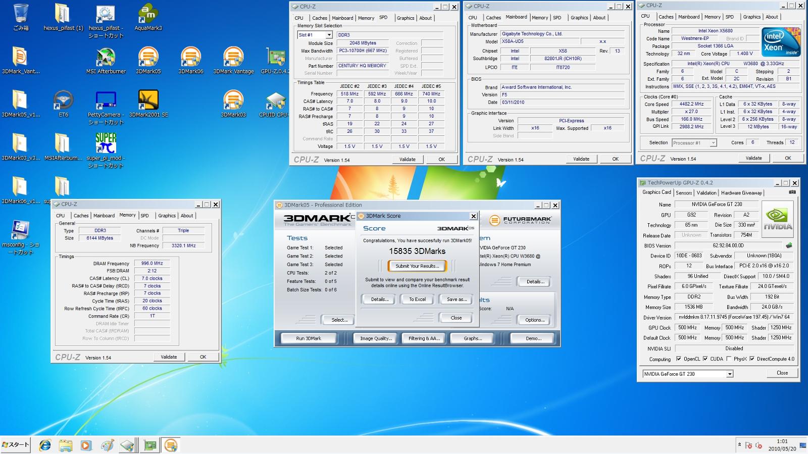Open the Processor #1 selection dropdown
808x454 pixels.
coord(713,143)
